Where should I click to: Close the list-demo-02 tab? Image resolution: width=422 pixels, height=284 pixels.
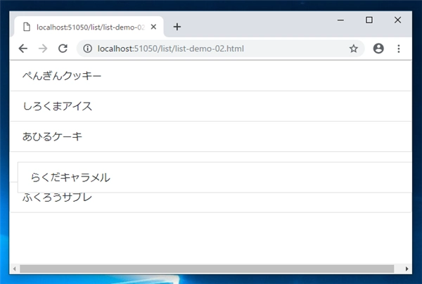pos(153,27)
